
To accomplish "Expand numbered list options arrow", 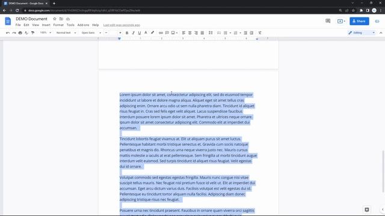I will tap(240, 33).
